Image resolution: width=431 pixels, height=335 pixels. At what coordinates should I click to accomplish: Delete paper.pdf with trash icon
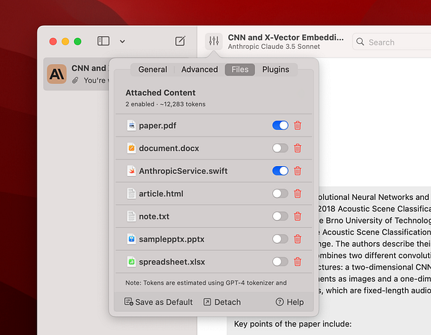pos(297,125)
